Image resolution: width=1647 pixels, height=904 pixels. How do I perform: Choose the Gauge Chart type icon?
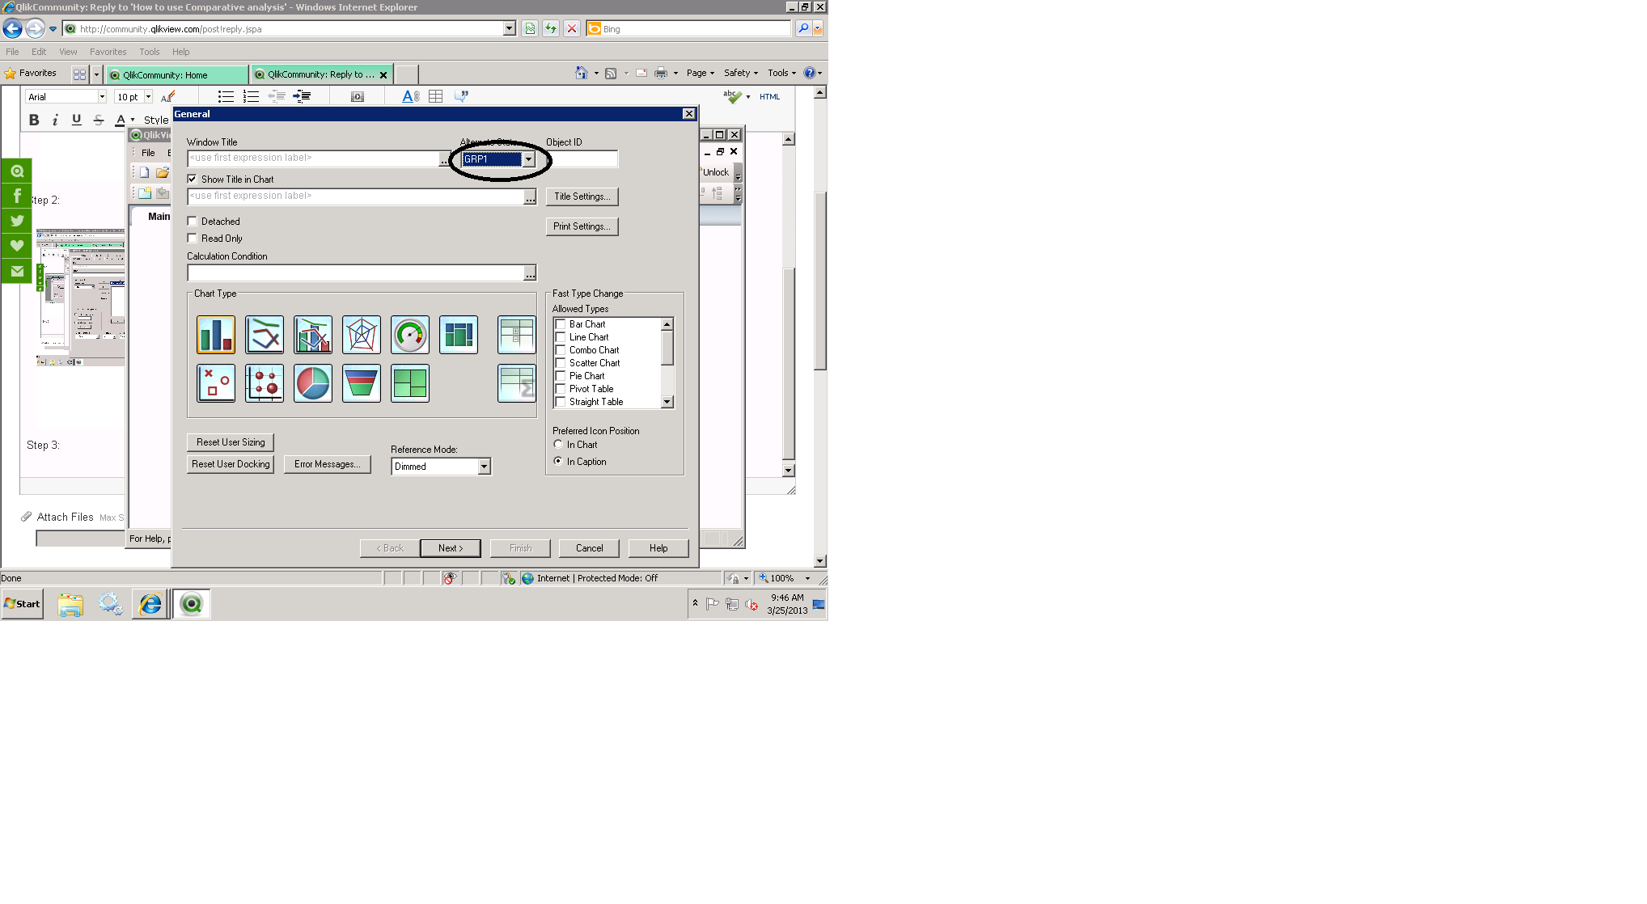pyautogui.click(x=410, y=335)
